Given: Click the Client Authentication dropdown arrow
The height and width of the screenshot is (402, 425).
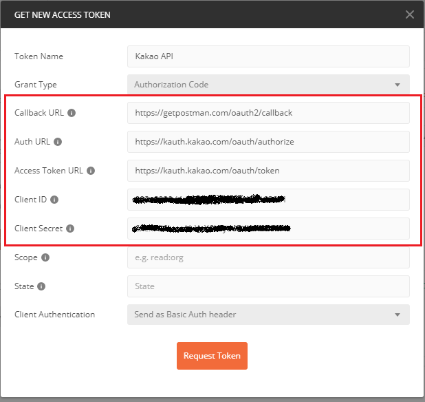Looking at the screenshot, I should click(397, 315).
